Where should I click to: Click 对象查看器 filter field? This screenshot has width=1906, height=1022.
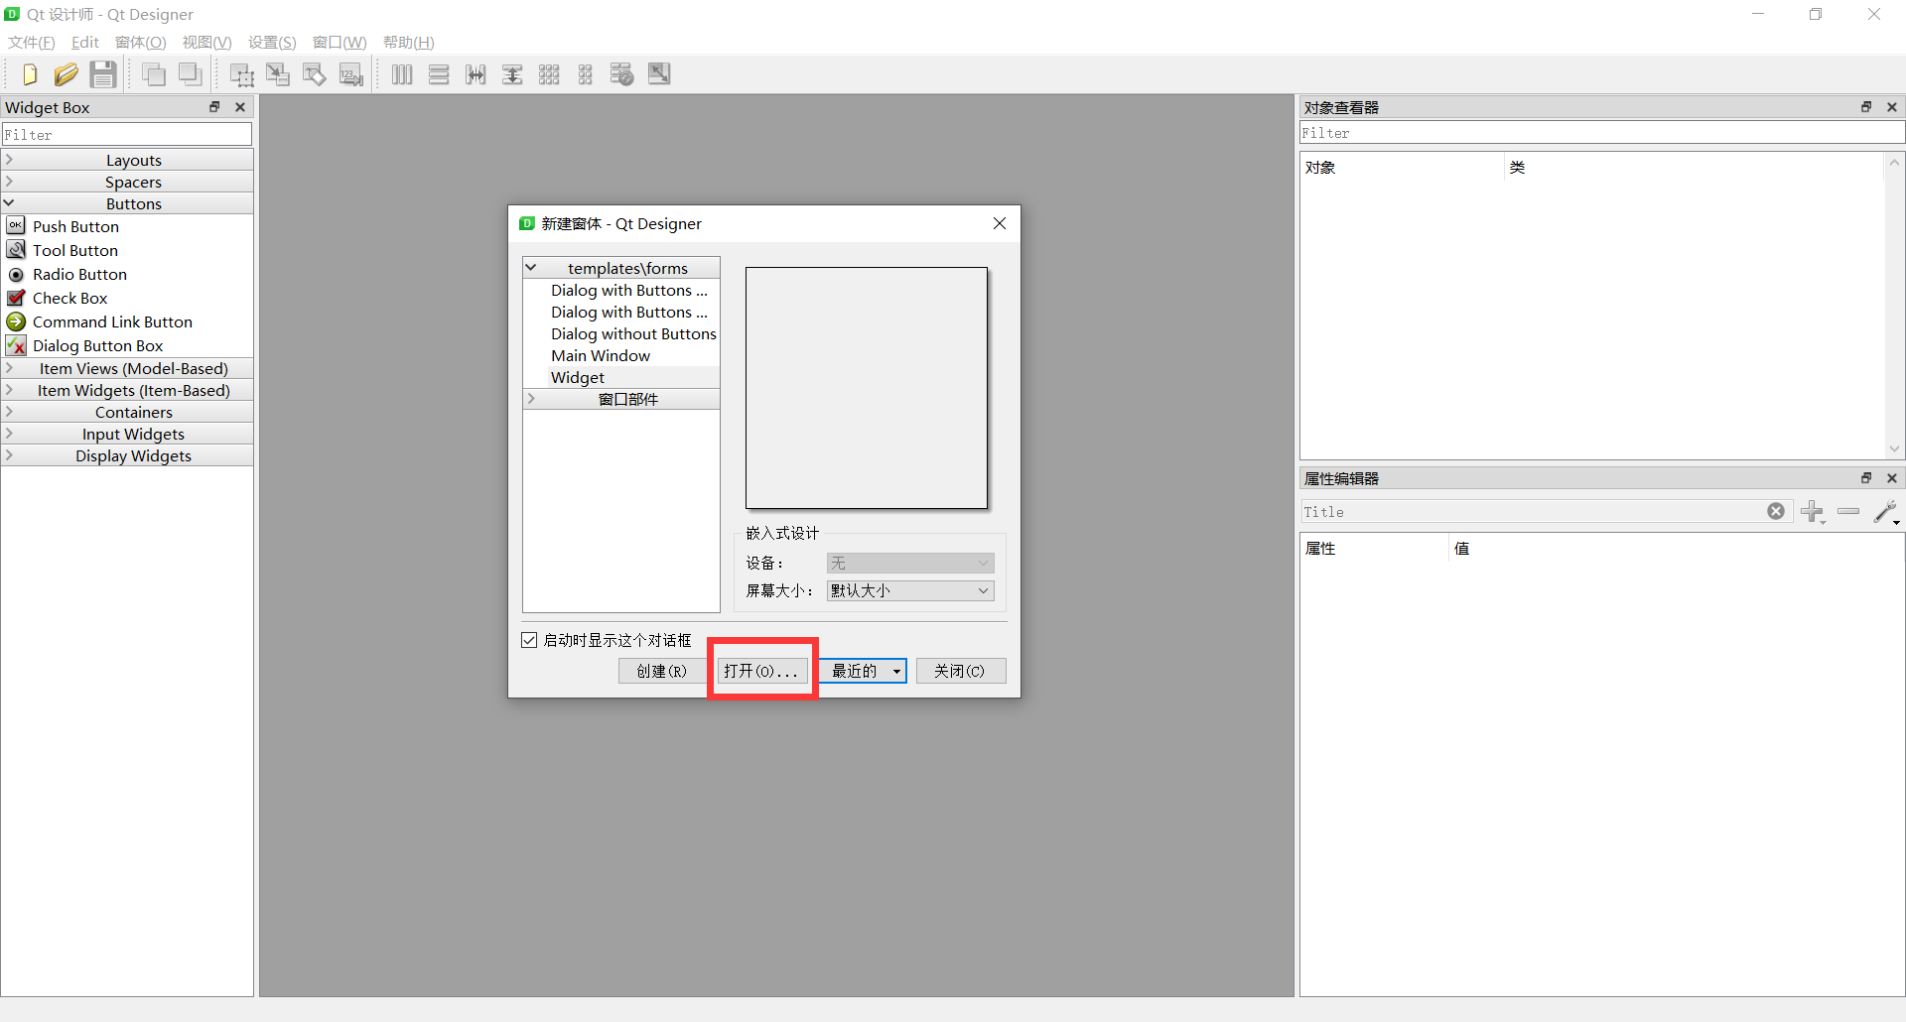[1601, 133]
